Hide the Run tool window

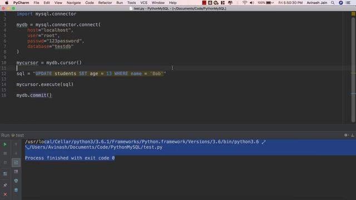353,135
